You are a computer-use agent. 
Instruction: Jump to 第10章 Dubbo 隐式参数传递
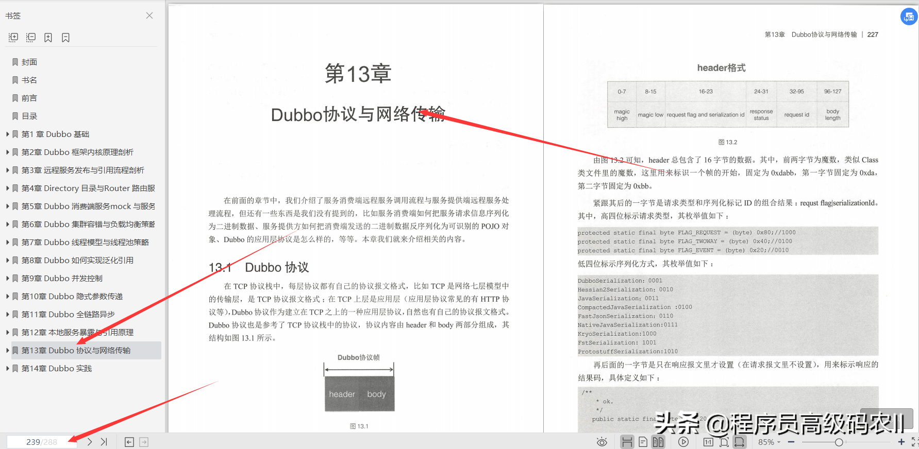point(72,296)
